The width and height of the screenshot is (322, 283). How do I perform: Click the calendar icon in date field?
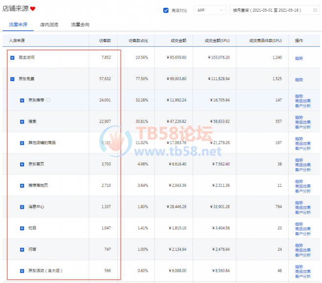click(315, 10)
